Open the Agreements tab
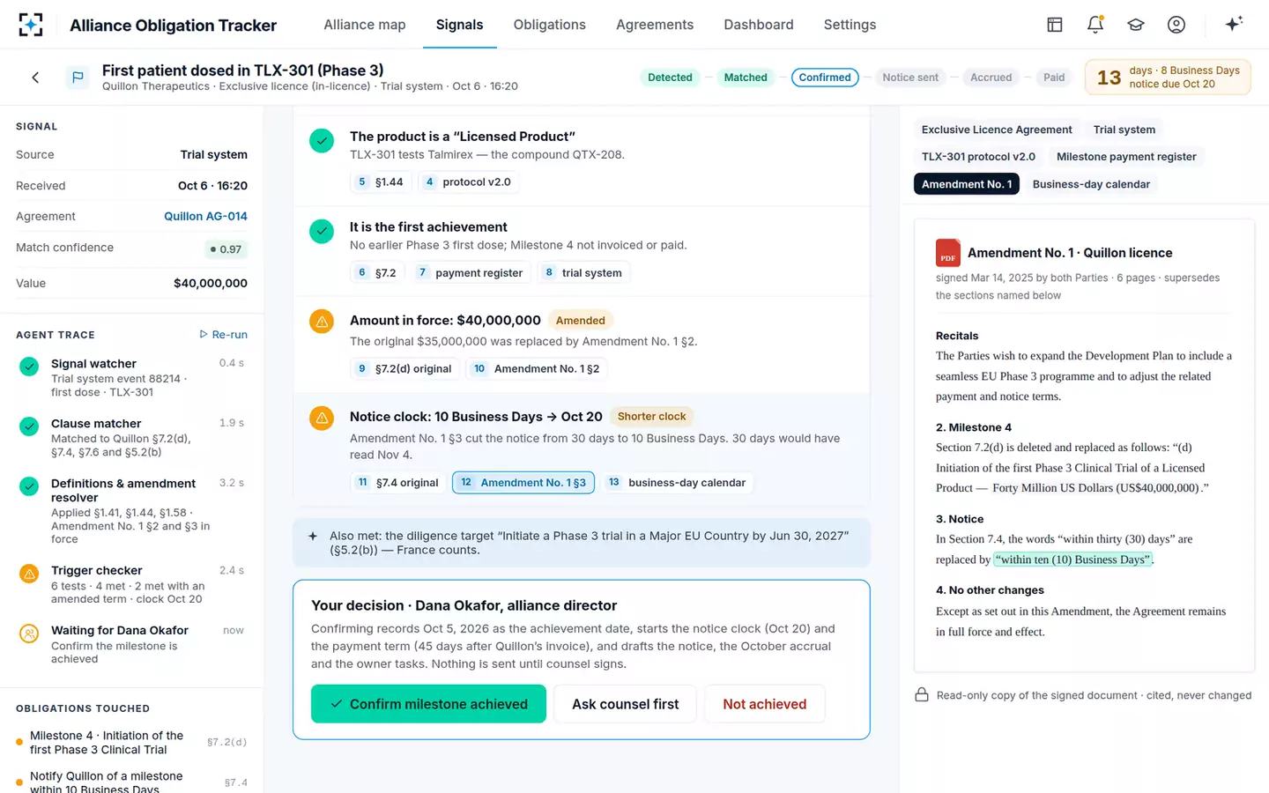Viewport: 1269px width, 793px height. pos(655,25)
